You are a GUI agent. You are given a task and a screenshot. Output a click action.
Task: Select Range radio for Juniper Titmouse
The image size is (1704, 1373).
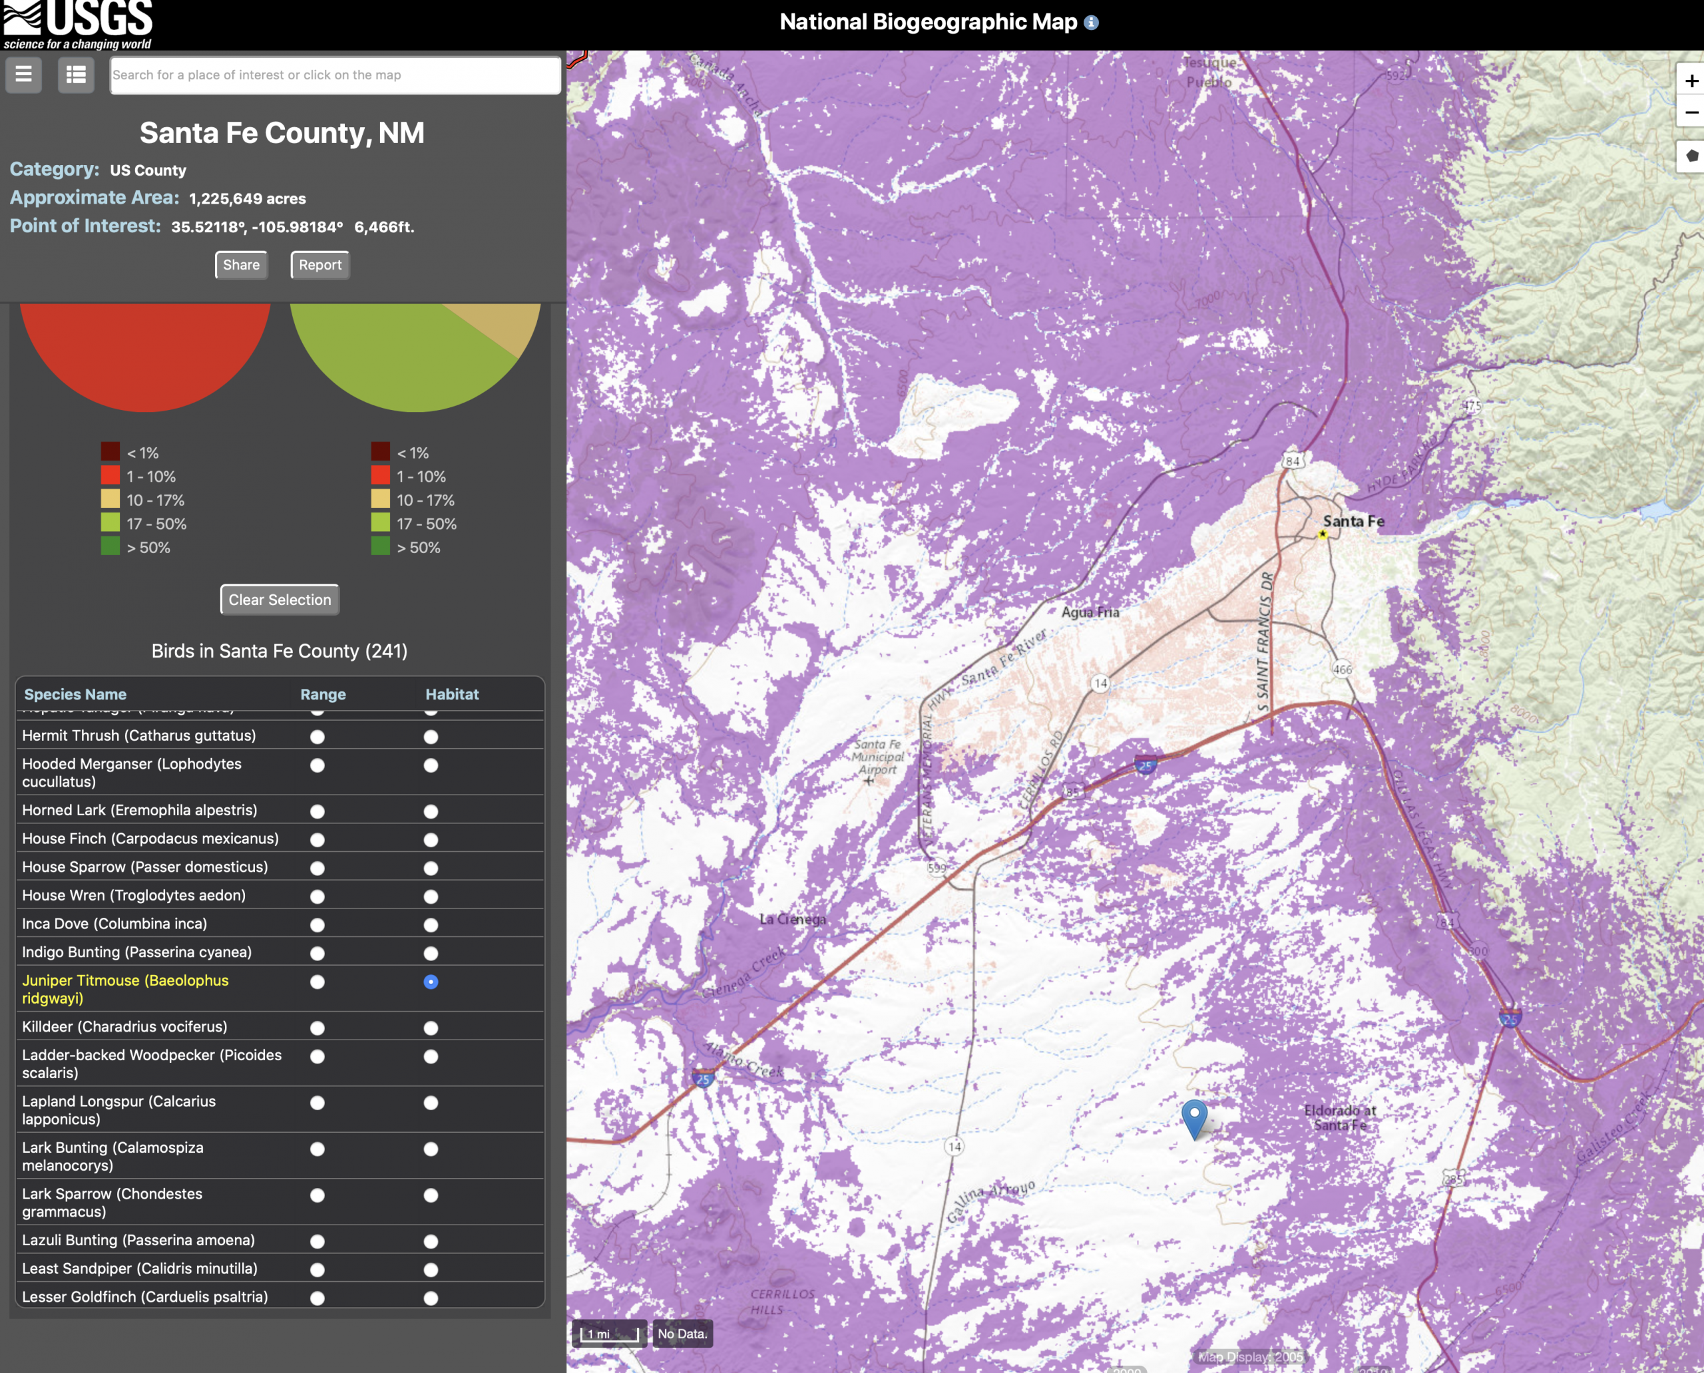(318, 982)
